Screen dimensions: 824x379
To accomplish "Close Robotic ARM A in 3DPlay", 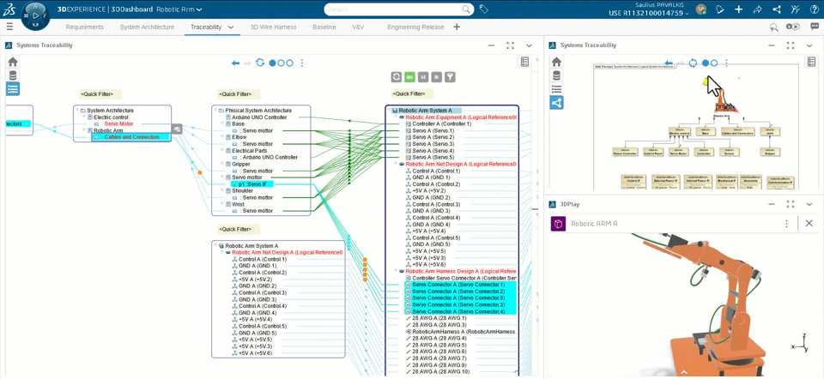I will point(809,224).
